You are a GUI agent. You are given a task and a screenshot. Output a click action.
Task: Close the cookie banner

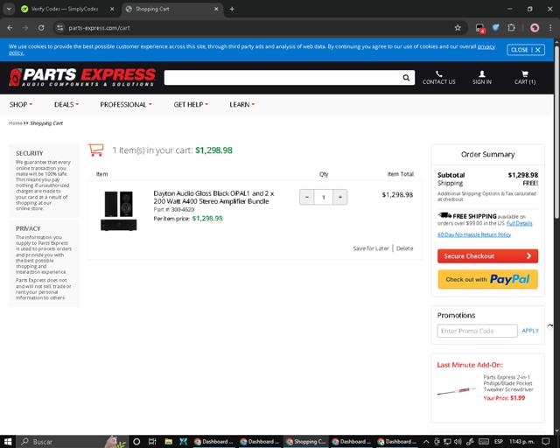pos(526,50)
